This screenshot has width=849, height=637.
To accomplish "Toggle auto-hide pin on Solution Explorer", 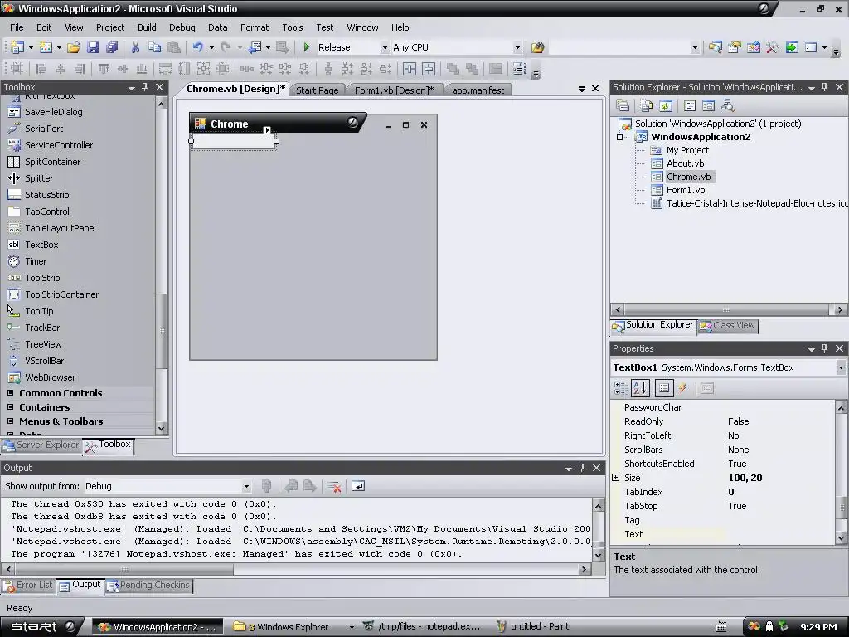I will click(825, 86).
